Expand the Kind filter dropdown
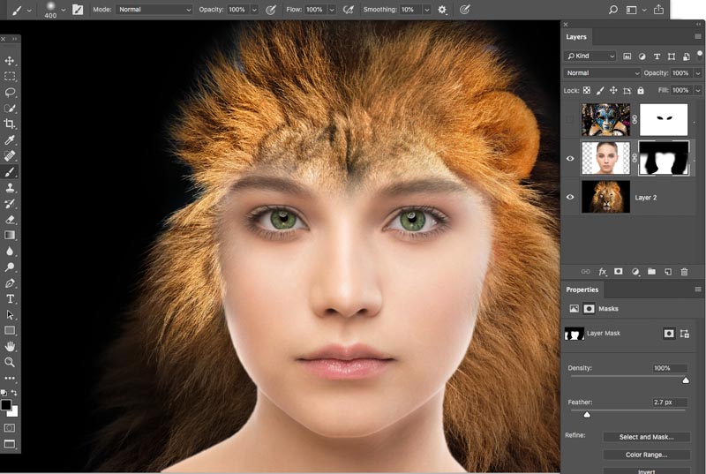The image size is (706, 474). click(x=590, y=56)
